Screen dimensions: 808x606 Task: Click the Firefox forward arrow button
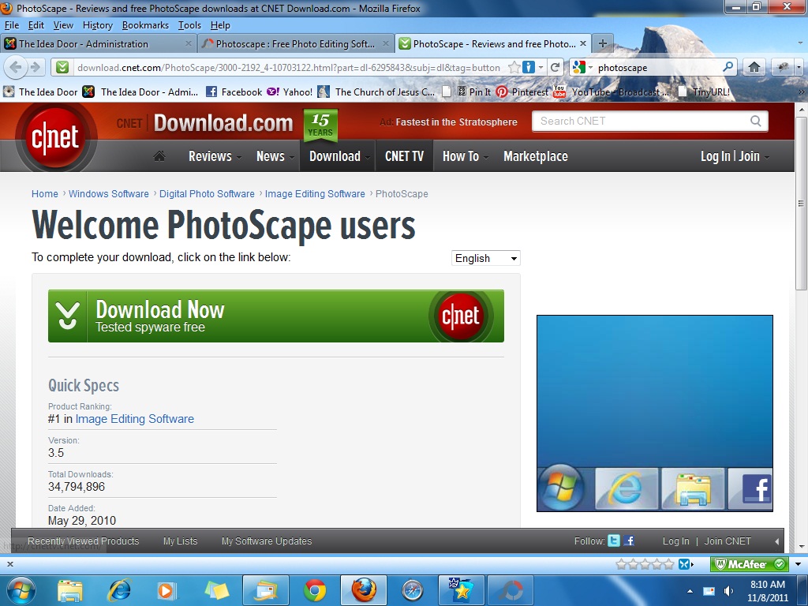pos(36,67)
